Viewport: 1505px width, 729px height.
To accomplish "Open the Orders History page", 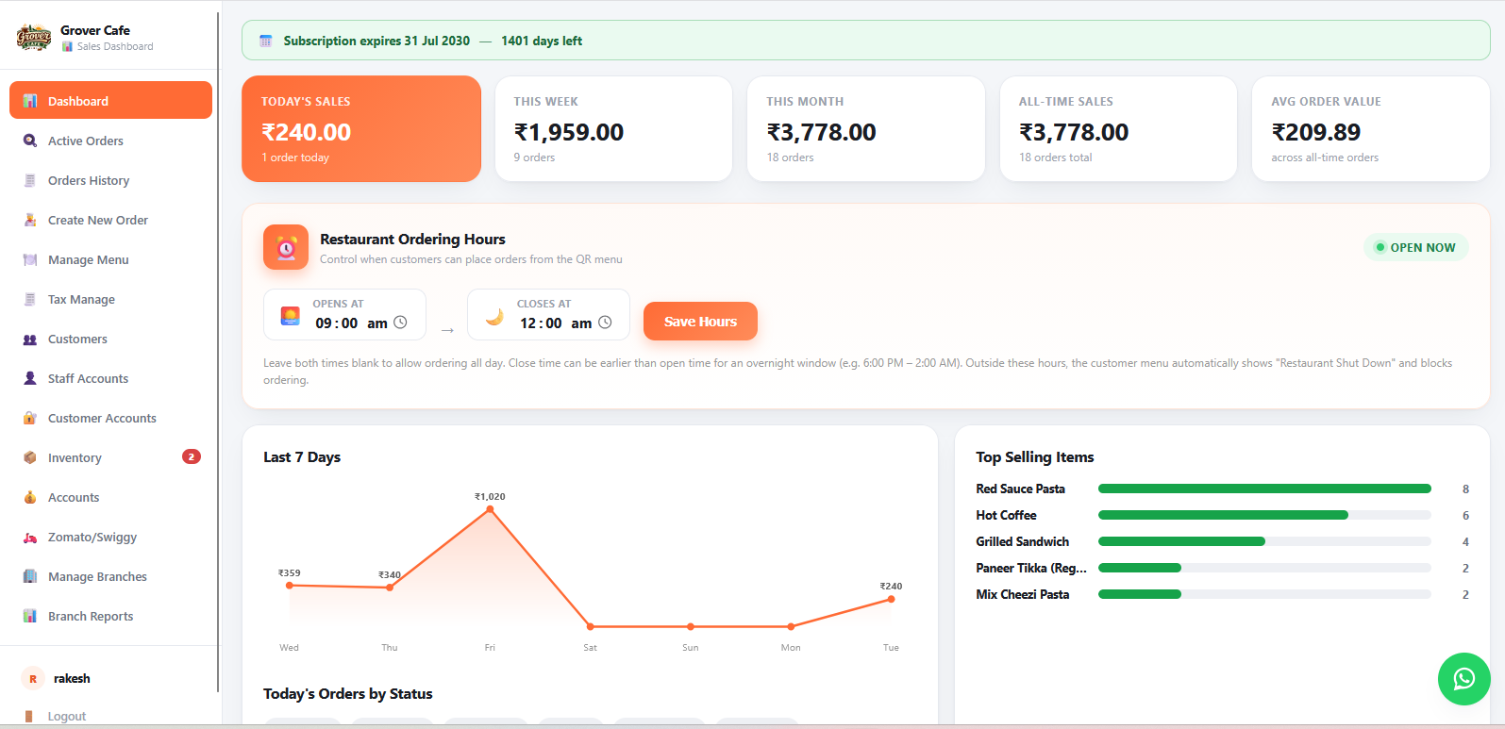I will 110,180.
